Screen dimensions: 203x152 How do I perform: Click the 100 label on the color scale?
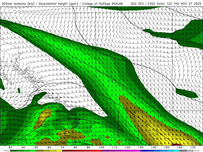pyautogui.click(x=102, y=147)
